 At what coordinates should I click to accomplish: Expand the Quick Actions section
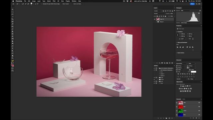pos(177,53)
